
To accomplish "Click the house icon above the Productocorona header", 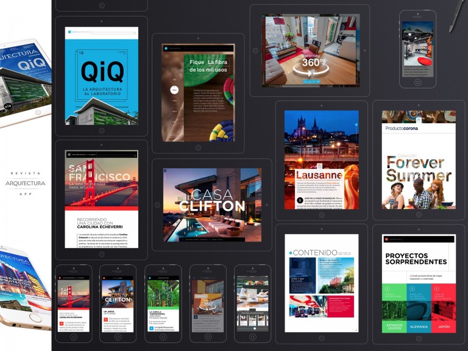I will (x=419, y=120).
